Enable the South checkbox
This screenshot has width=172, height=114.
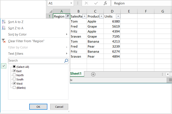tap(14, 79)
